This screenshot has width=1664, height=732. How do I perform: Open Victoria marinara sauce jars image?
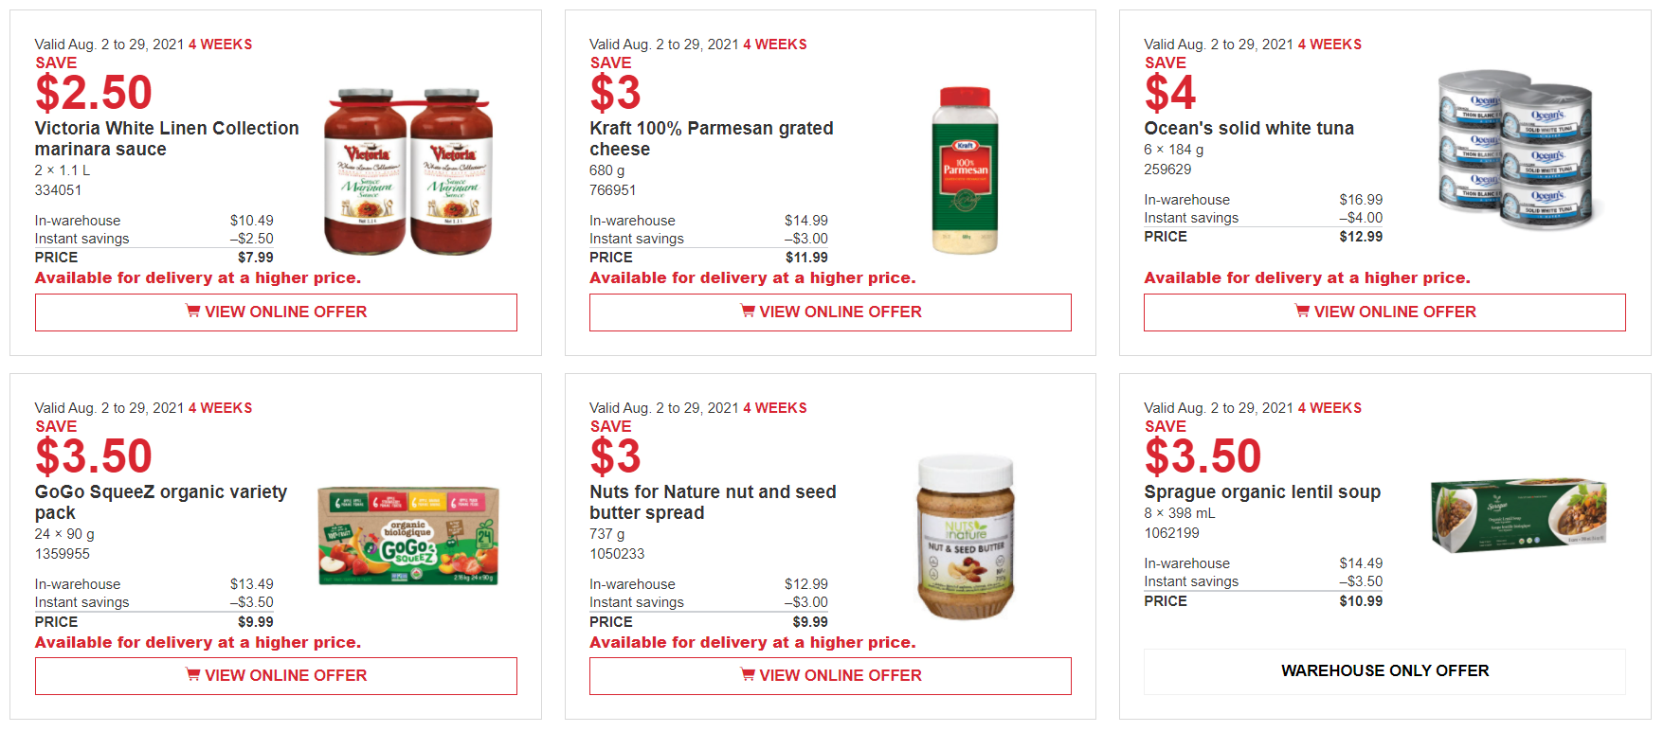tap(408, 172)
